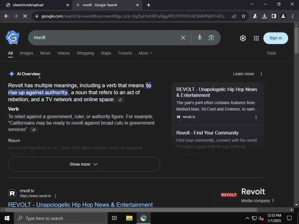The width and height of the screenshot is (299, 224).
Task: Click the horizontal page scrollbar
Action: pos(131,210)
